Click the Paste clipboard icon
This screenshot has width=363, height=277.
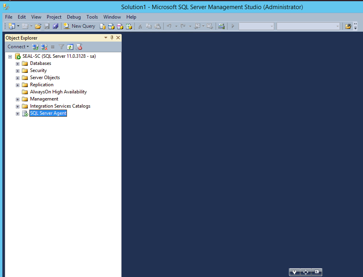(158, 26)
